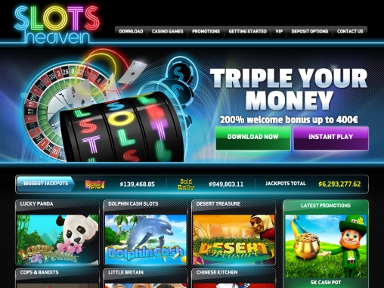
Task: Click the Cops & Bandits game title
Action: pyautogui.click(x=39, y=272)
